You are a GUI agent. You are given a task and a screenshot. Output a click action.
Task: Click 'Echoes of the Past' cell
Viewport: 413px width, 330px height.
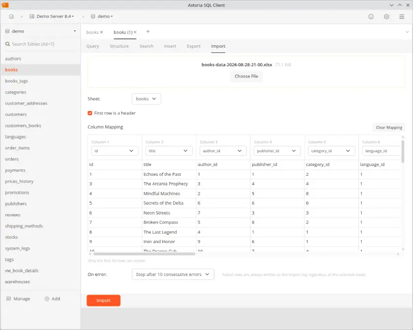[169, 174]
